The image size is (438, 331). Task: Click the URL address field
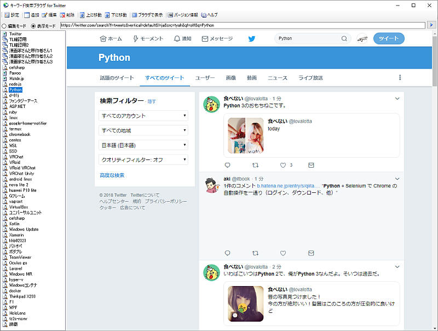(241, 25)
